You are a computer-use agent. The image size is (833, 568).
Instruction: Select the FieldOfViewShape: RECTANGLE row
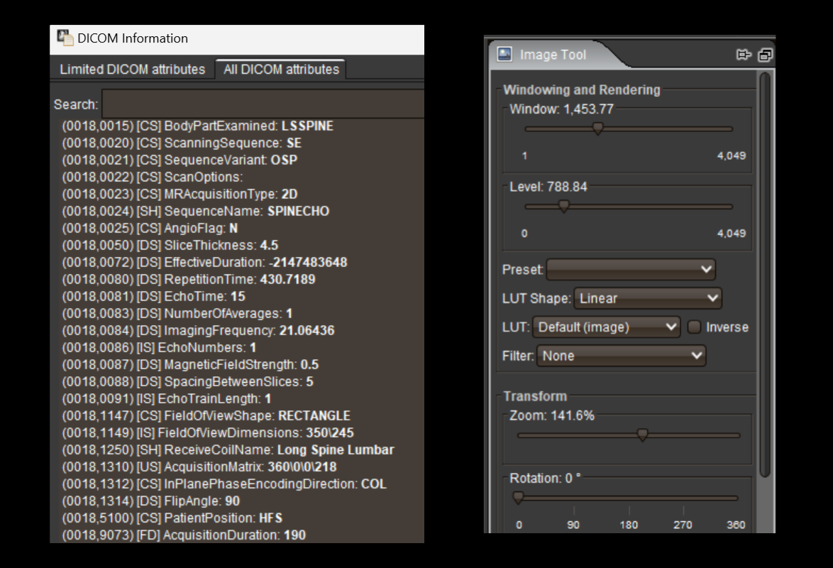(206, 415)
